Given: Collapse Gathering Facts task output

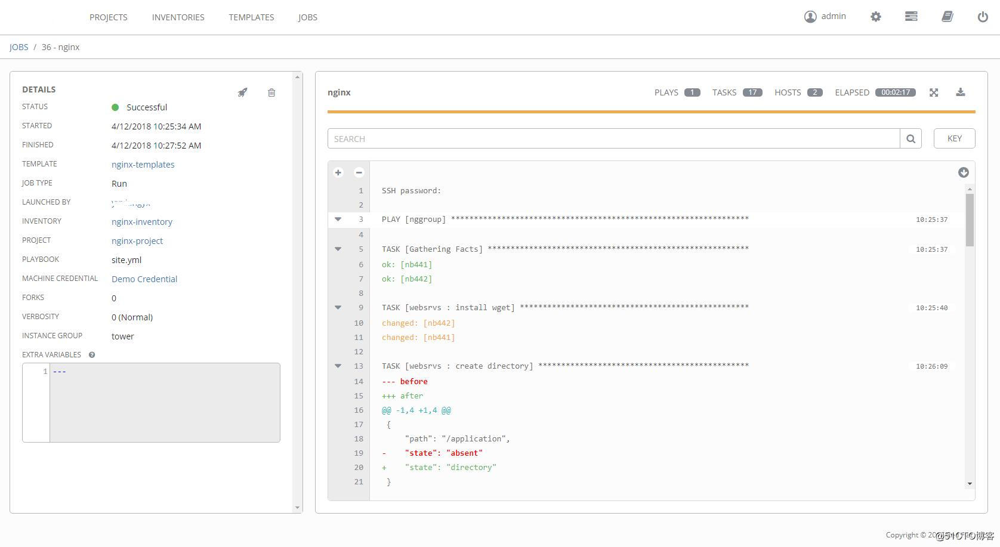Looking at the screenshot, I should coord(338,249).
